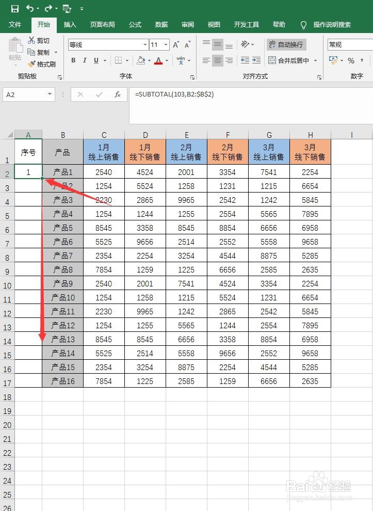Open the 文件 menu
The height and width of the screenshot is (511, 373).
click(15, 24)
